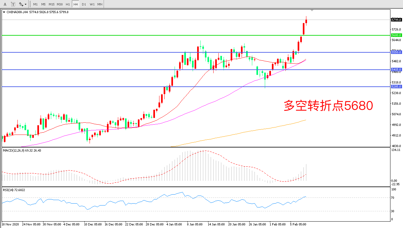Switch to M15 timeframe

[x=51, y=4]
